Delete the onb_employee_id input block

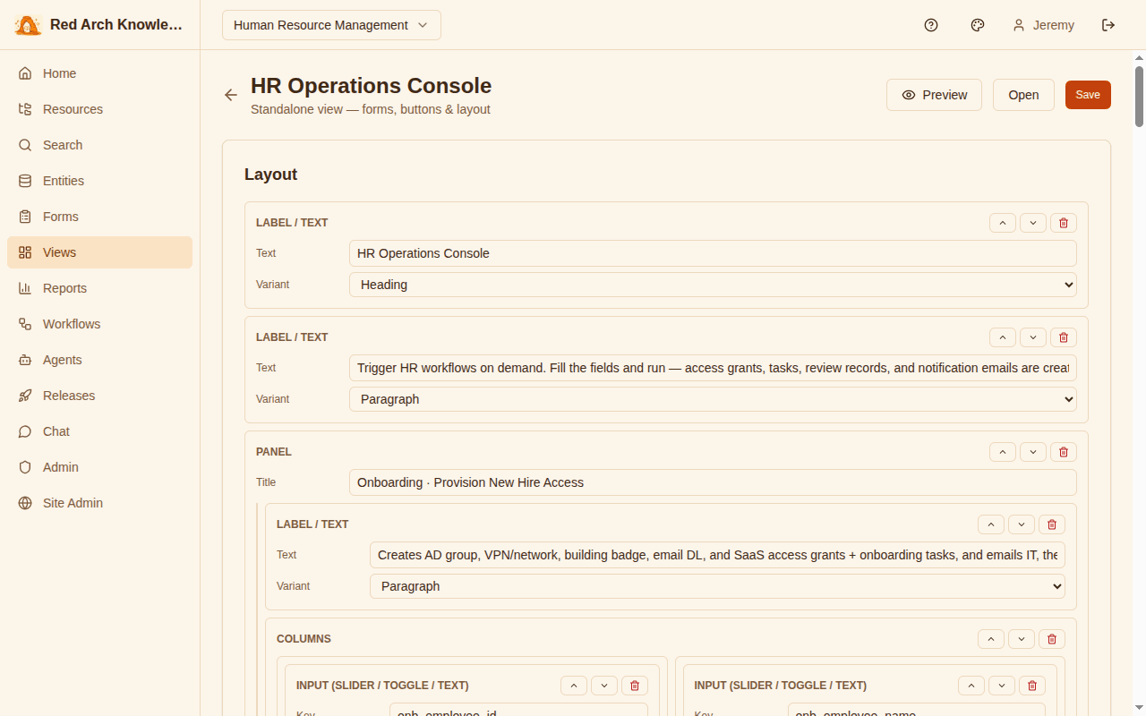click(x=635, y=686)
